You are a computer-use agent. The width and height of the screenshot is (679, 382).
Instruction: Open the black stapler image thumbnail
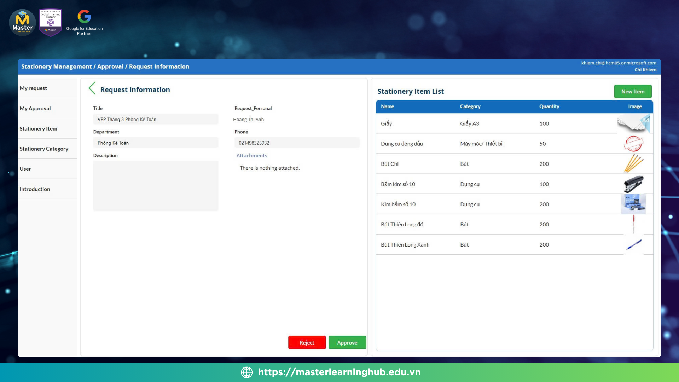(x=633, y=184)
